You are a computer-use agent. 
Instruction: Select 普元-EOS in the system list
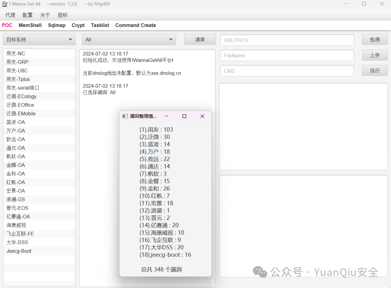39,208
